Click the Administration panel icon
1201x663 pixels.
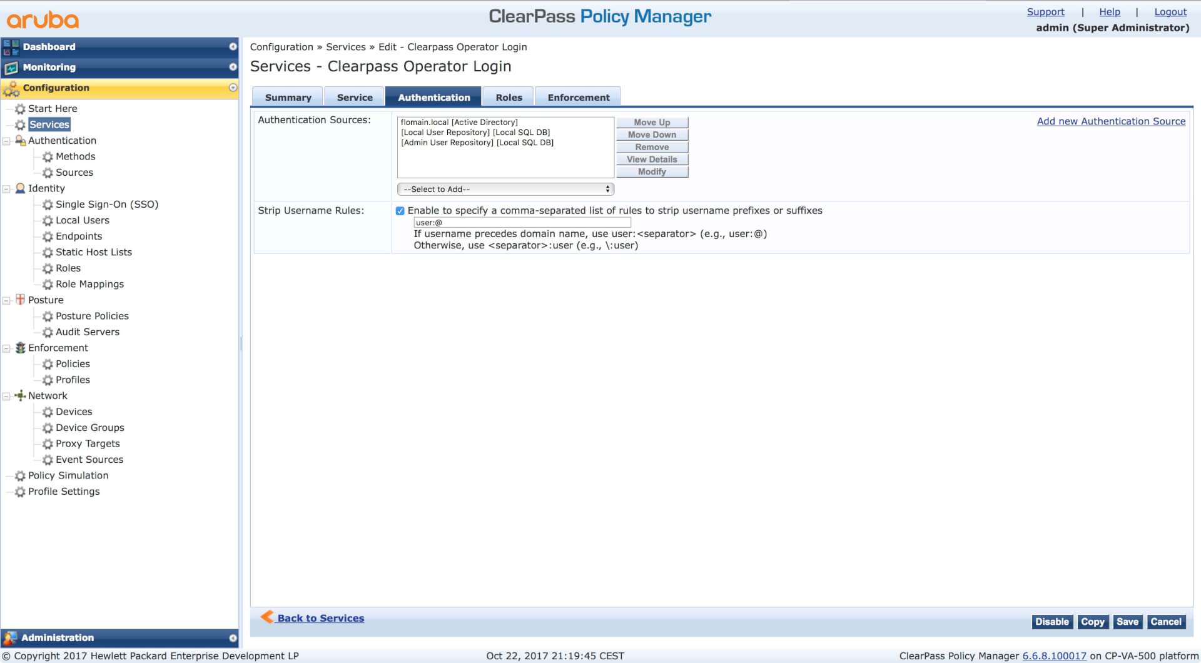tap(10, 637)
